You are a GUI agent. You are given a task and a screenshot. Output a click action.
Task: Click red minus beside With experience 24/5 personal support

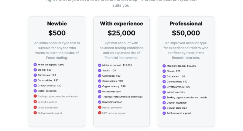click(100, 113)
